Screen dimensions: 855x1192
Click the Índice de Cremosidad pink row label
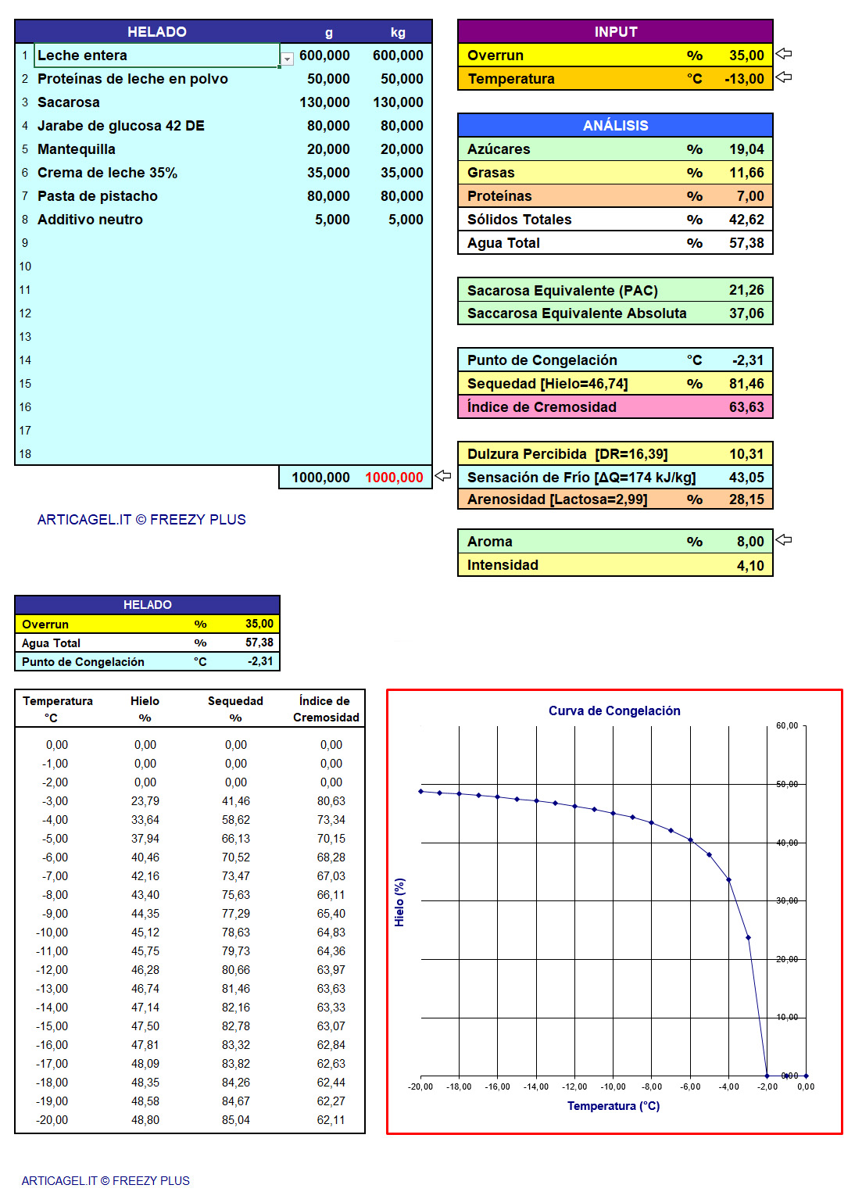[542, 407]
